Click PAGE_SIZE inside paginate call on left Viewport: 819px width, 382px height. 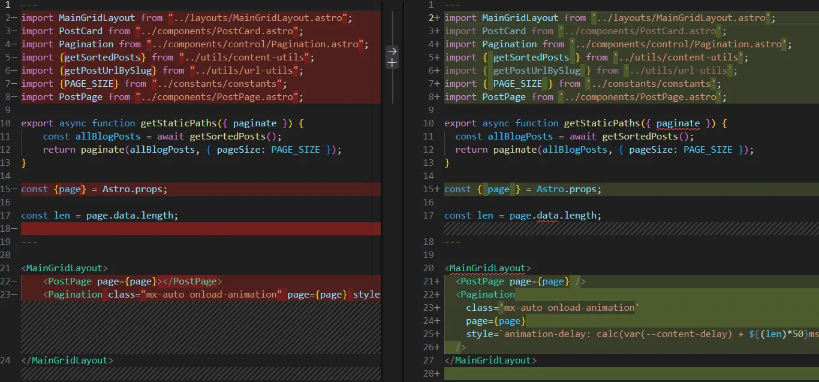(295, 150)
